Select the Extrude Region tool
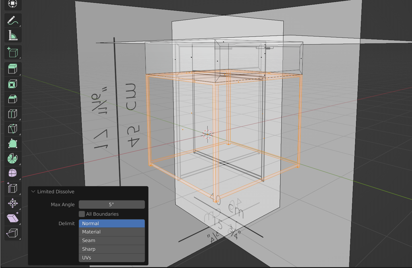Screen dimensions: 412x268 [13, 69]
